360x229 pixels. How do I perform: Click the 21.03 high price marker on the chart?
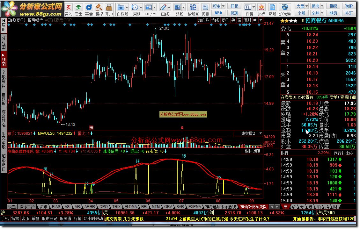click(164, 28)
